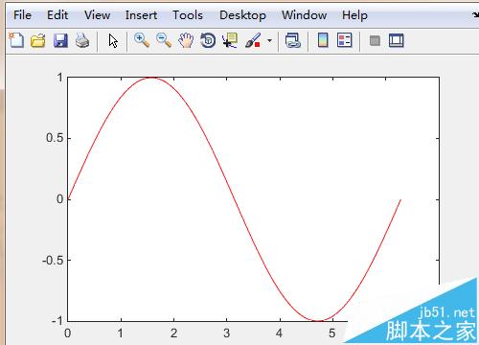Click the Hide Plot Tools icon

(375, 41)
